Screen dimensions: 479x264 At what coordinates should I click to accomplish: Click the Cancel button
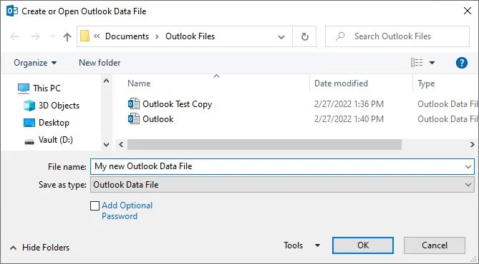435,245
